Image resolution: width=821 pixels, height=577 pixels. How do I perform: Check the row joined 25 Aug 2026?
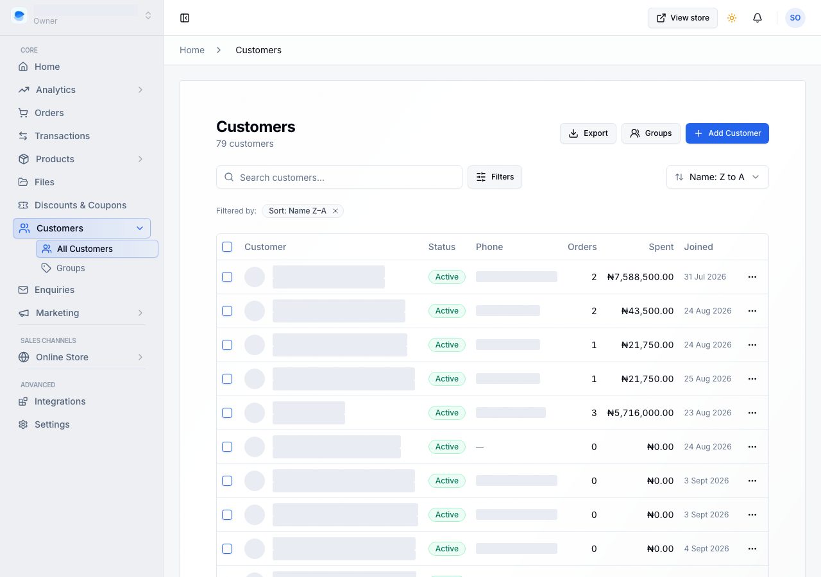[x=227, y=379]
